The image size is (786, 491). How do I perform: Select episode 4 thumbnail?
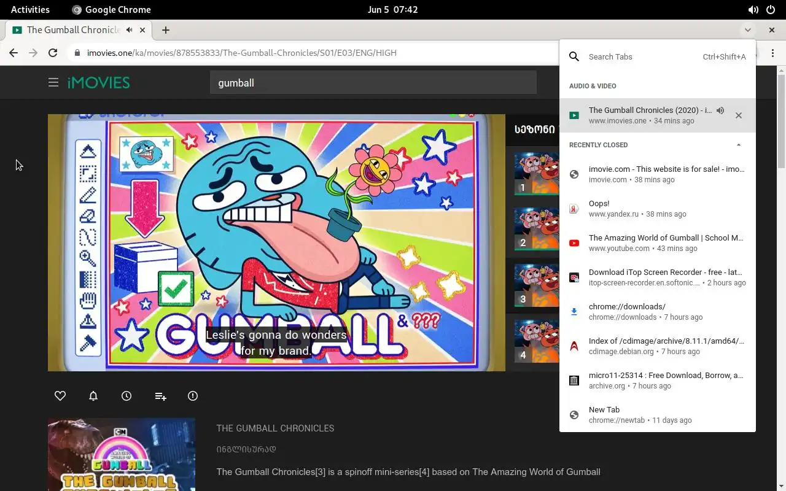click(537, 341)
